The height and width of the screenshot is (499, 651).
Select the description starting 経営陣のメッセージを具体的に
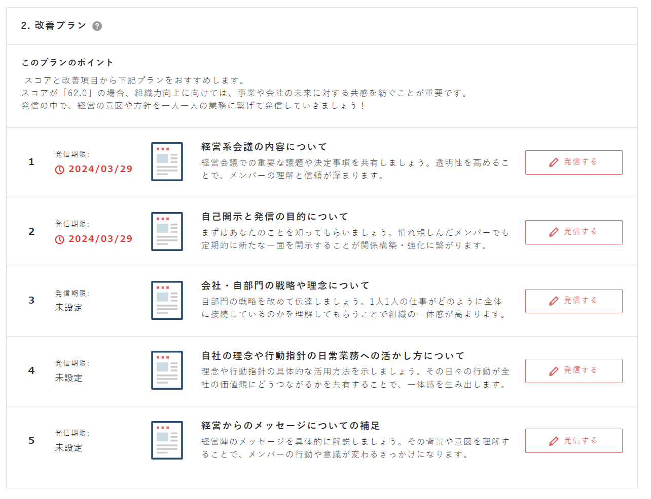click(355, 448)
